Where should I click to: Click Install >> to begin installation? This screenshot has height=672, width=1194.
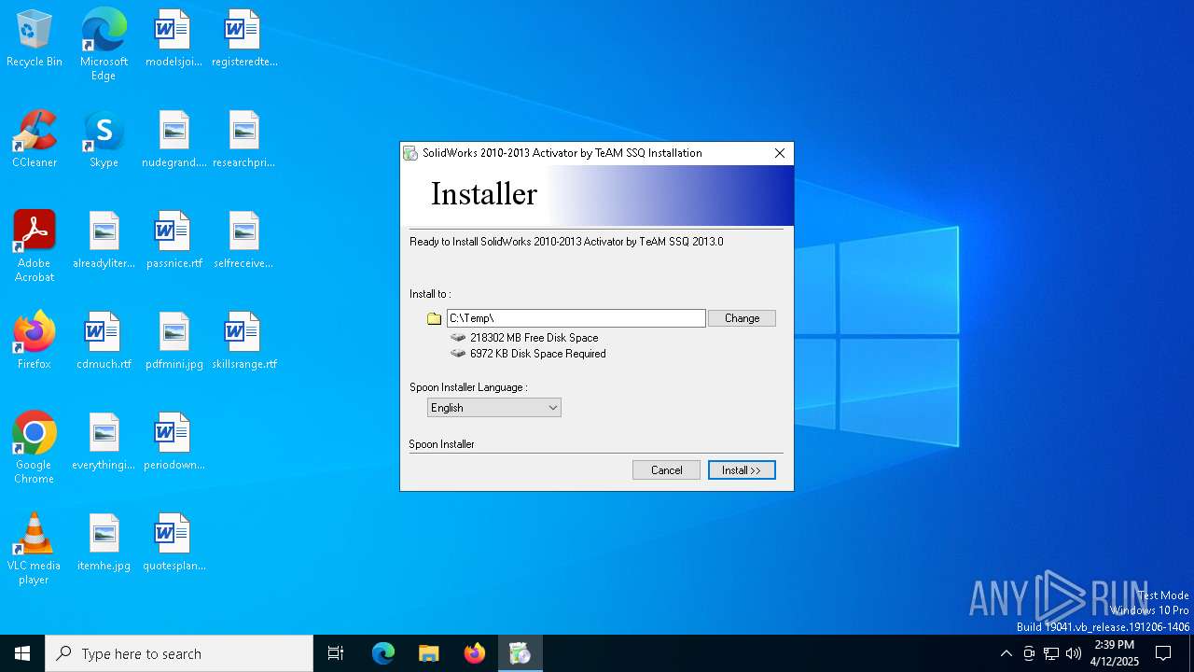click(742, 470)
